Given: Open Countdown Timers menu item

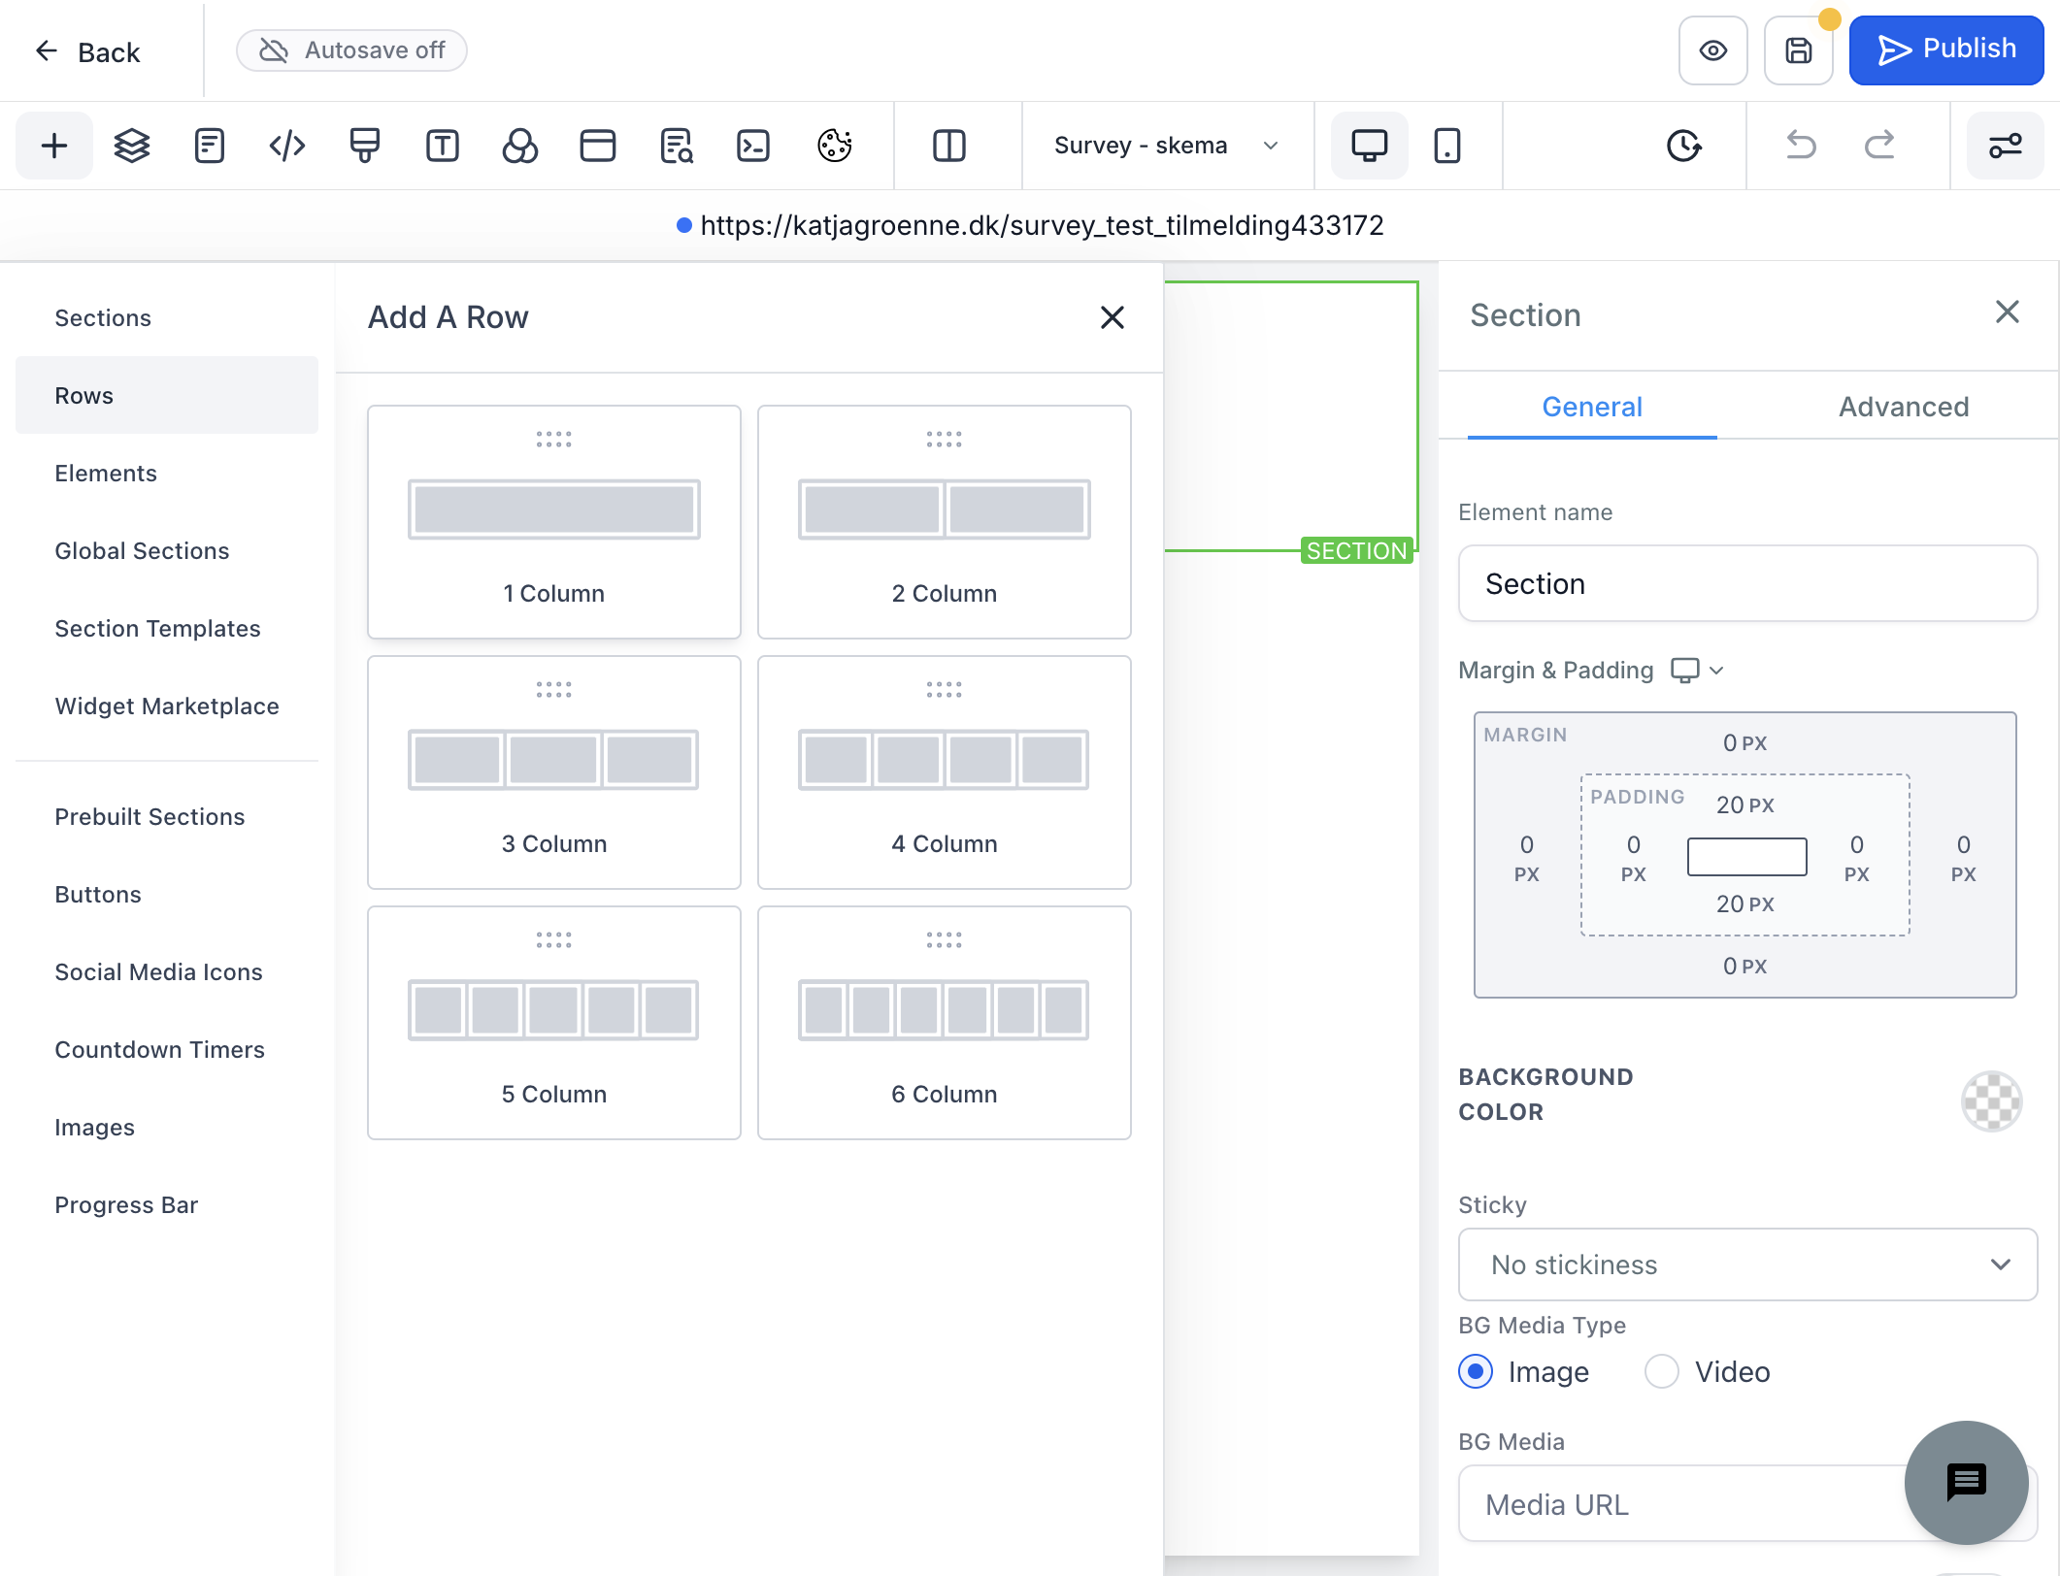Looking at the screenshot, I should click(x=167, y=1049).
